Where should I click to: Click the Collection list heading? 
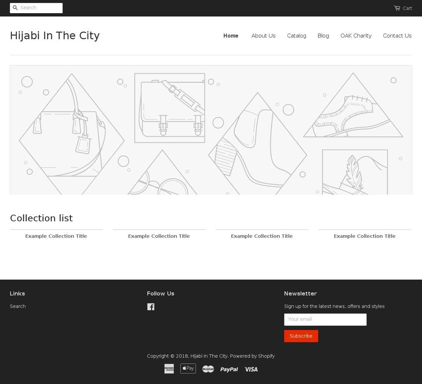tap(41, 218)
